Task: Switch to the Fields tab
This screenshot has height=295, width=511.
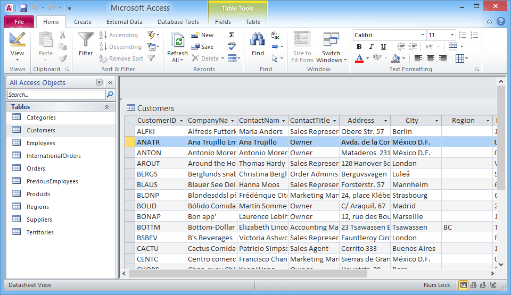Action: click(x=223, y=22)
